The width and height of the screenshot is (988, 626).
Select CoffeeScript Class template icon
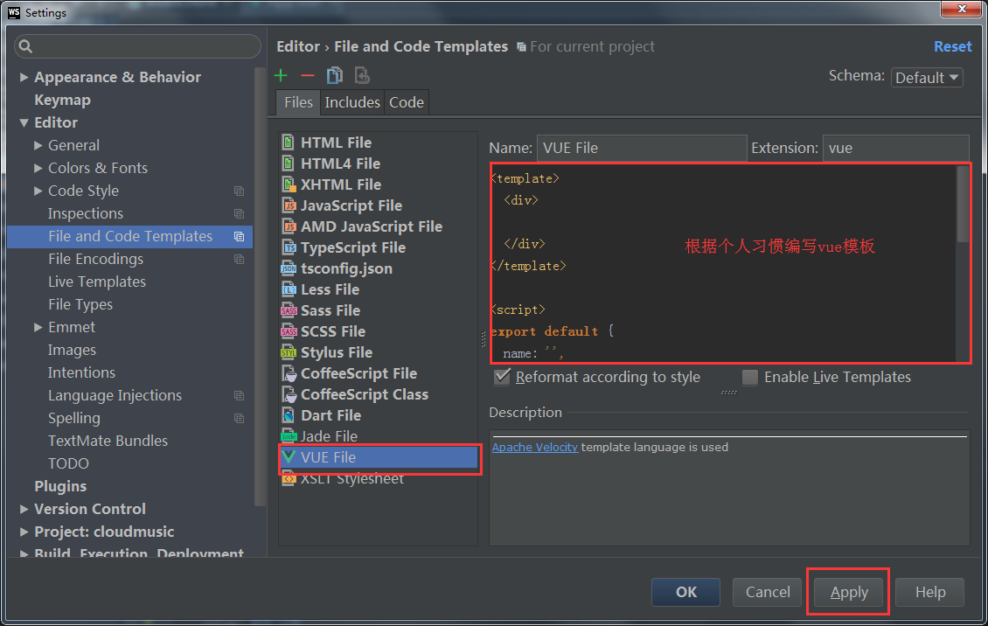coord(289,394)
